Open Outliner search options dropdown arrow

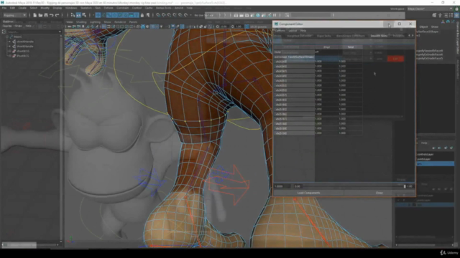pos(60,32)
